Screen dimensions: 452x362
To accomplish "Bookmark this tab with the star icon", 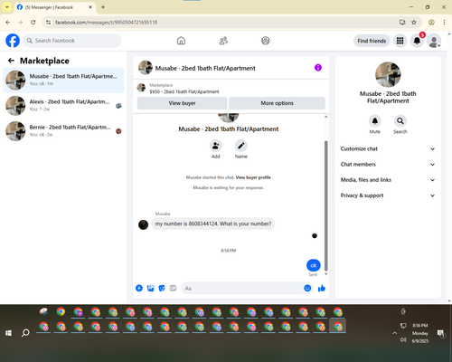I will pyautogui.click(x=414, y=23).
